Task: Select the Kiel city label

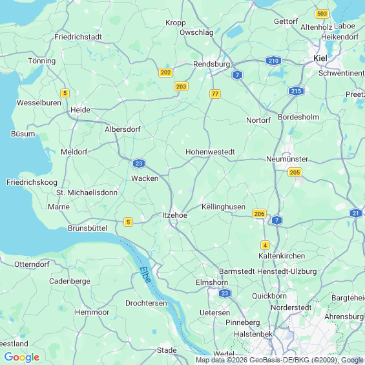Action: click(x=320, y=58)
